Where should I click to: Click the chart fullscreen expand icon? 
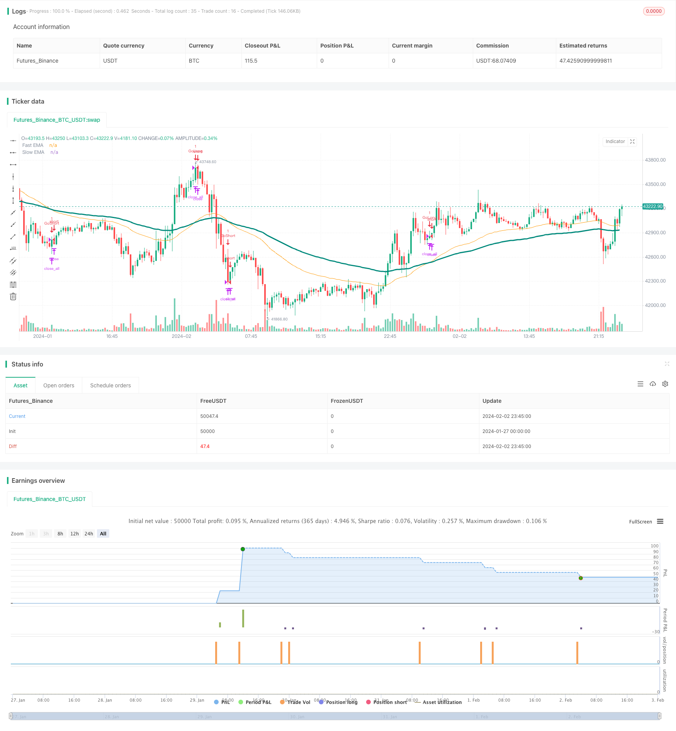coord(632,141)
